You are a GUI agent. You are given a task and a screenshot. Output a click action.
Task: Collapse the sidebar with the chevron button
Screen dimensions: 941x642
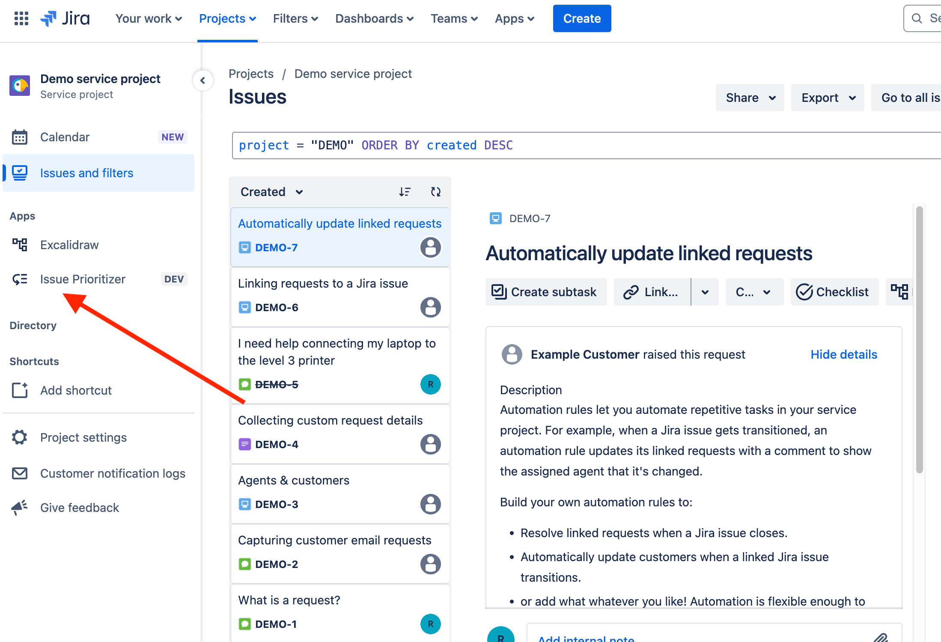(203, 80)
